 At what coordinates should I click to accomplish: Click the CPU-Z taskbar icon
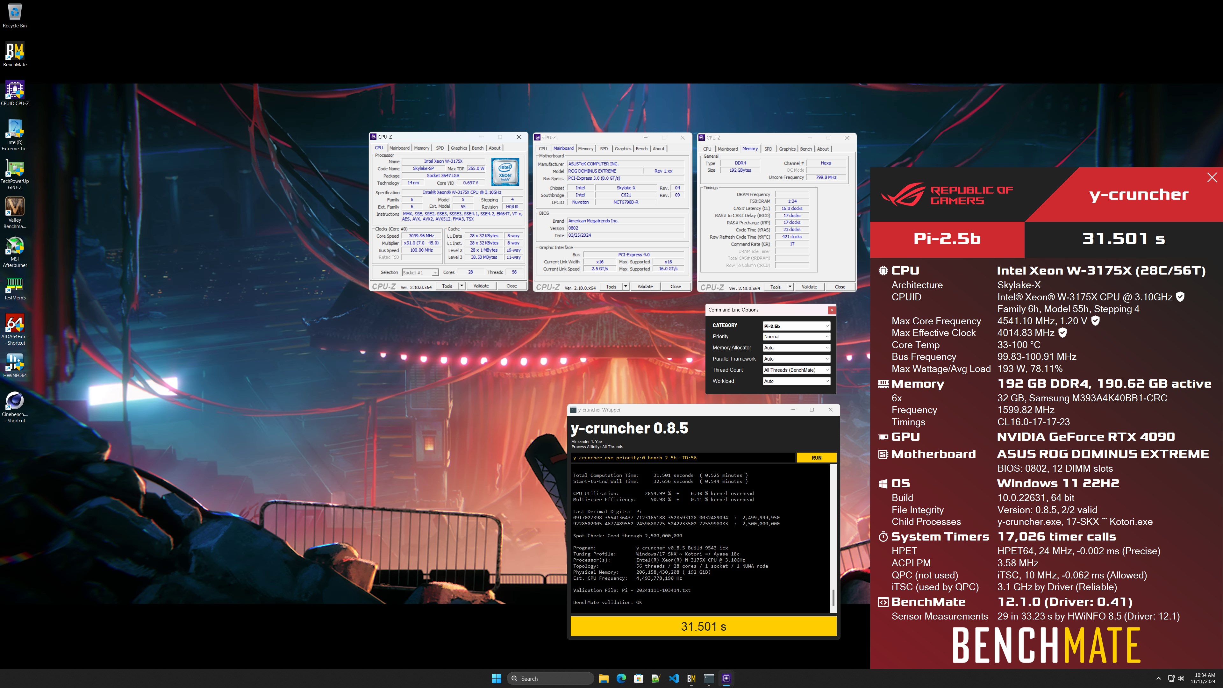point(726,678)
